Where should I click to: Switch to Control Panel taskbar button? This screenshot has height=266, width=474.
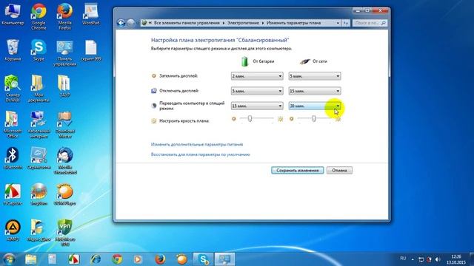tap(224, 259)
